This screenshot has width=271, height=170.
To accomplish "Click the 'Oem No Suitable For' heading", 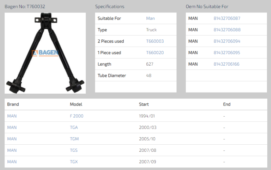I will click(207, 6).
